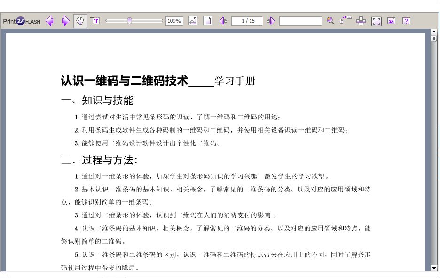Screen dimensions: 440x278
Task: Print the document
Action: pos(361,21)
